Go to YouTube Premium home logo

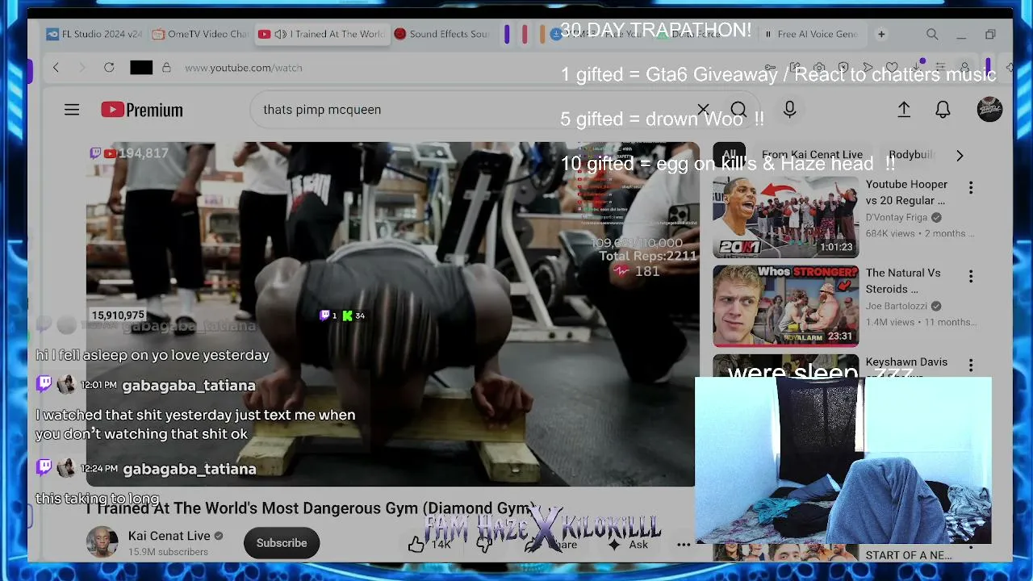(142, 110)
